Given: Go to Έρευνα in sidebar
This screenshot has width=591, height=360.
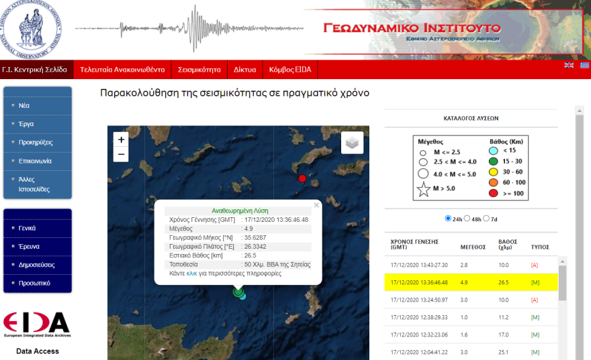Looking at the screenshot, I should coord(29,247).
